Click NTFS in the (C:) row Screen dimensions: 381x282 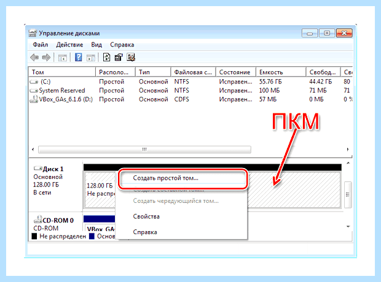point(181,82)
